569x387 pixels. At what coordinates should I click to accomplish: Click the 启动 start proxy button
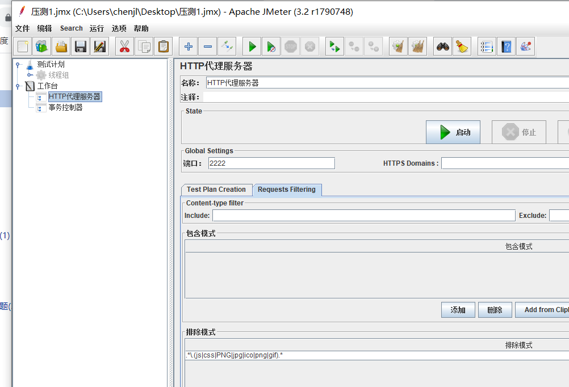tap(453, 132)
